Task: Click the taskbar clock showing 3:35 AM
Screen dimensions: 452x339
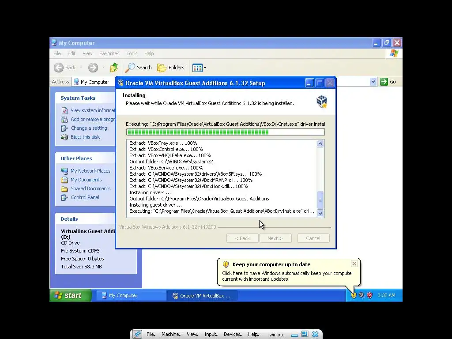Action: coord(386,295)
